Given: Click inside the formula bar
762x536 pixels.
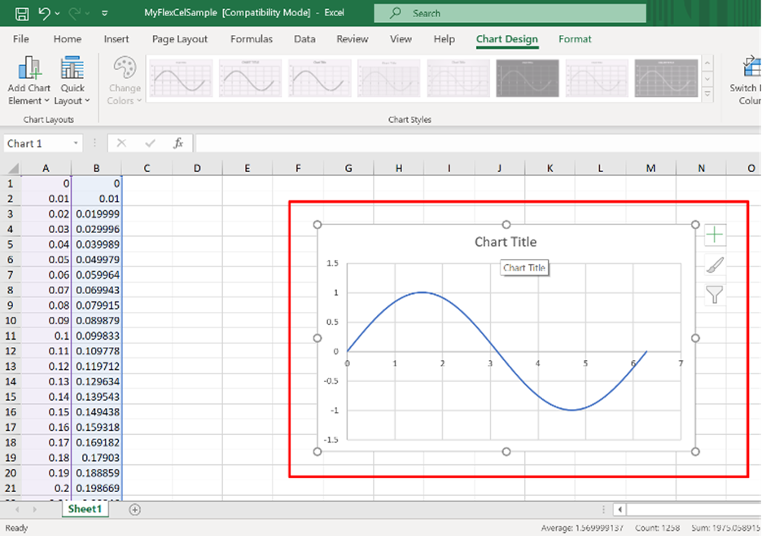Looking at the screenshot, I should coord(478,143).
